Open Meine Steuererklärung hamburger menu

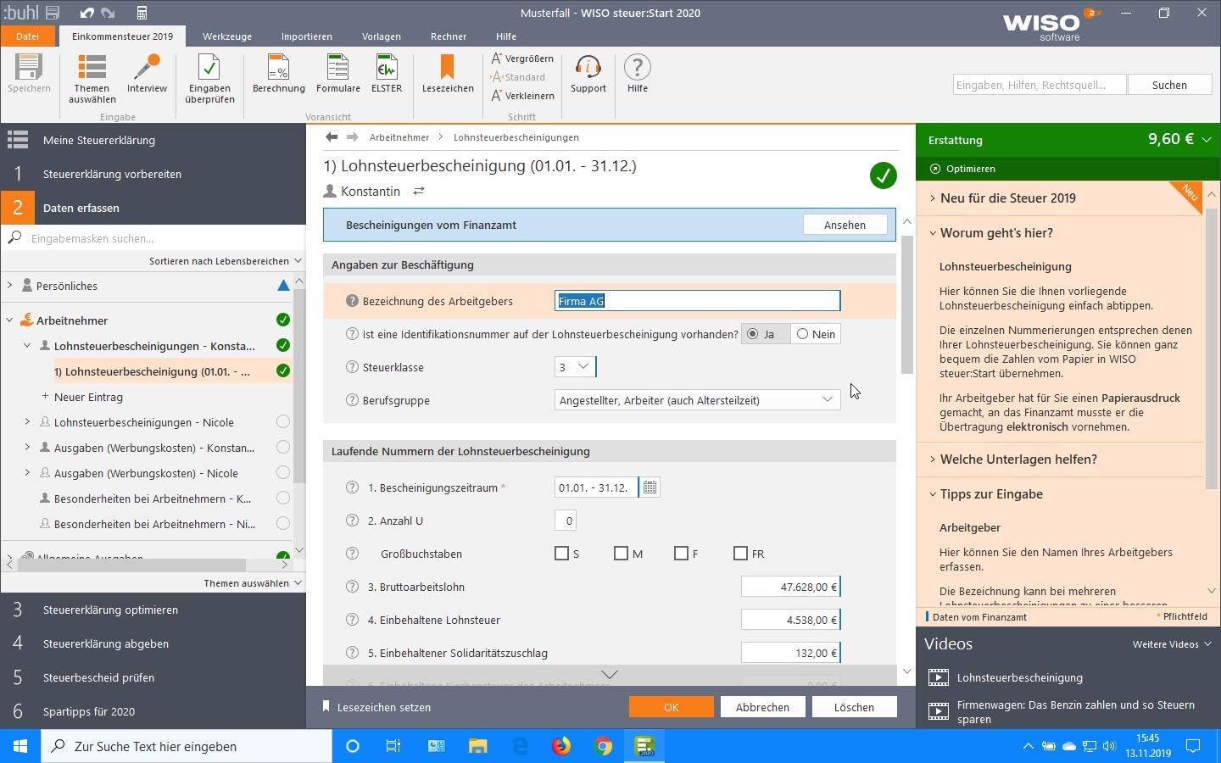click(x=18, y=140)
